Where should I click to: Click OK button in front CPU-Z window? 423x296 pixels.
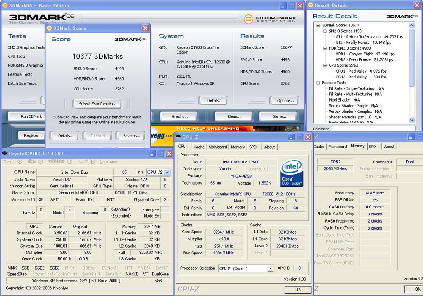tap(298, 289)
